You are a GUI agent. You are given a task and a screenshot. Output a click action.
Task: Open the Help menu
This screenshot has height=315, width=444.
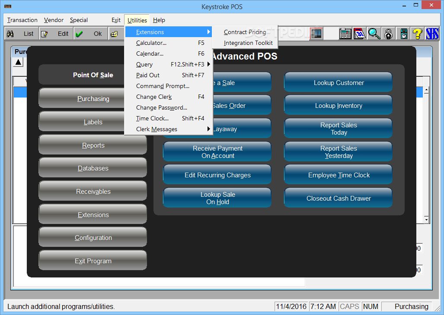coord(159,20)
